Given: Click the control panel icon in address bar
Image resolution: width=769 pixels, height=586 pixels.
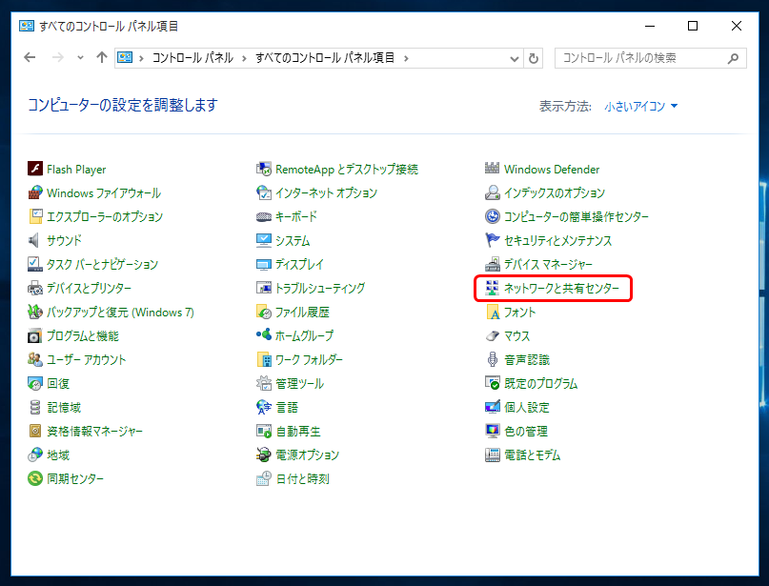Looking at the screenshot, I should (125, 58).
